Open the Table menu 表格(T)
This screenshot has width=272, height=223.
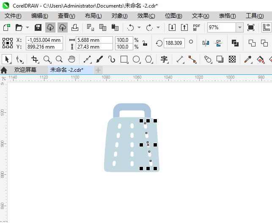coord(228,16)
